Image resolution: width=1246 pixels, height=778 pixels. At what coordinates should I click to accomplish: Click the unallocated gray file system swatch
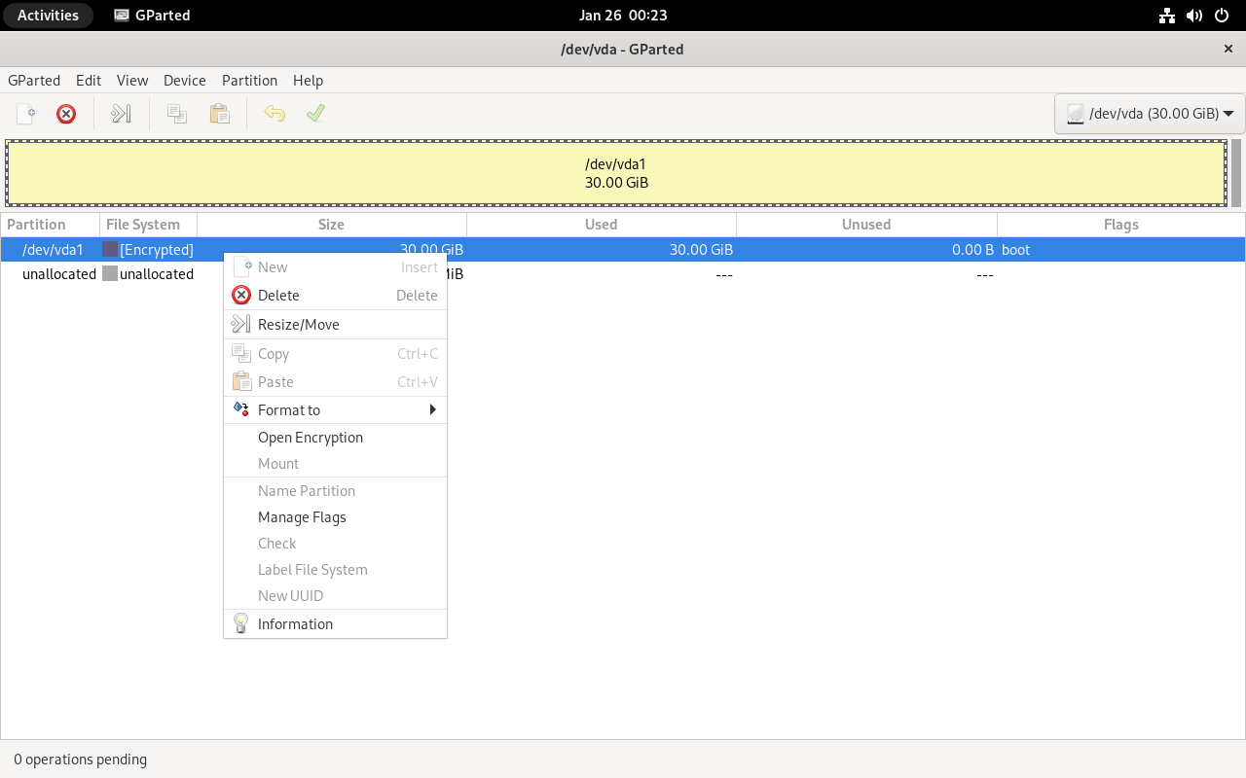coord(110,274)
